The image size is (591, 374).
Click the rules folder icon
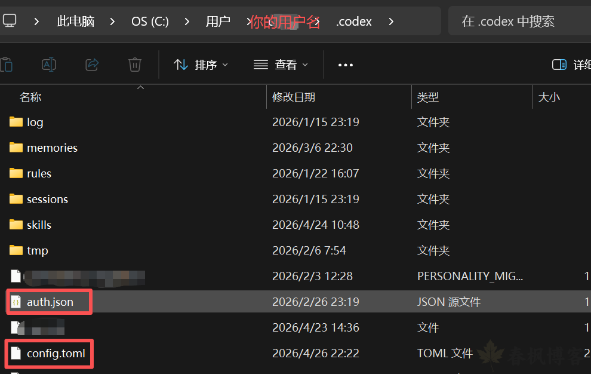[x=16, y=173]
